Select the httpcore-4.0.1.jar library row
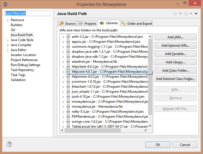The height and width of the screenshot is (154, 203). (107, 72)
